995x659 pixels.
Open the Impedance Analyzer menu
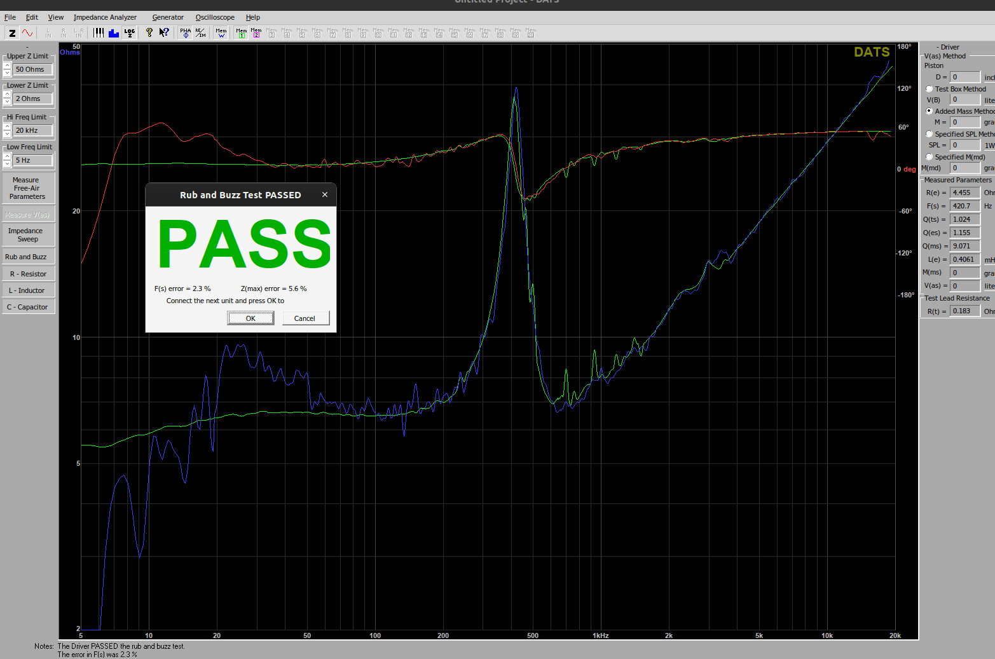pyautogui.click(x=105, y=17)
